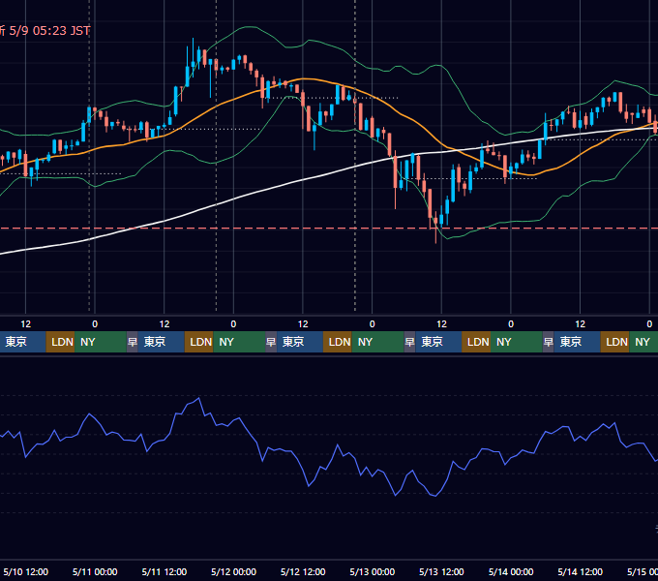This screenshot has height=581, width=658.
Task: Click the 5/9 05:23 JST timestamp label
Action: tap(49, 31)
